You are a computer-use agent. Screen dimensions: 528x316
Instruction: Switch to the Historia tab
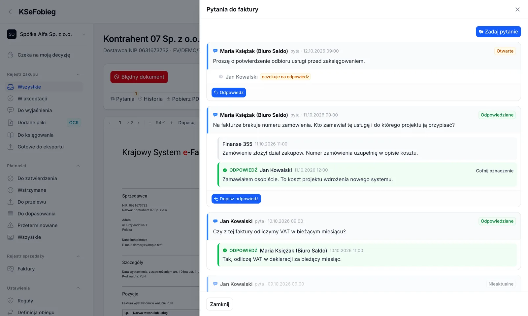150,99
